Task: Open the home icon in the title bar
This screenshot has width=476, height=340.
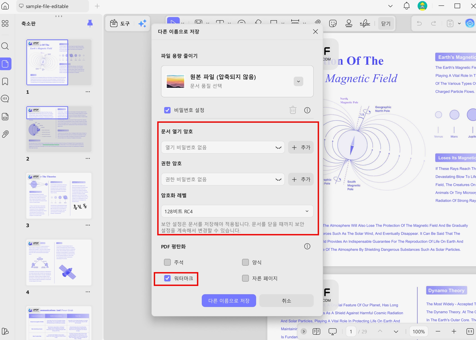Action: [x=5, y=6]
